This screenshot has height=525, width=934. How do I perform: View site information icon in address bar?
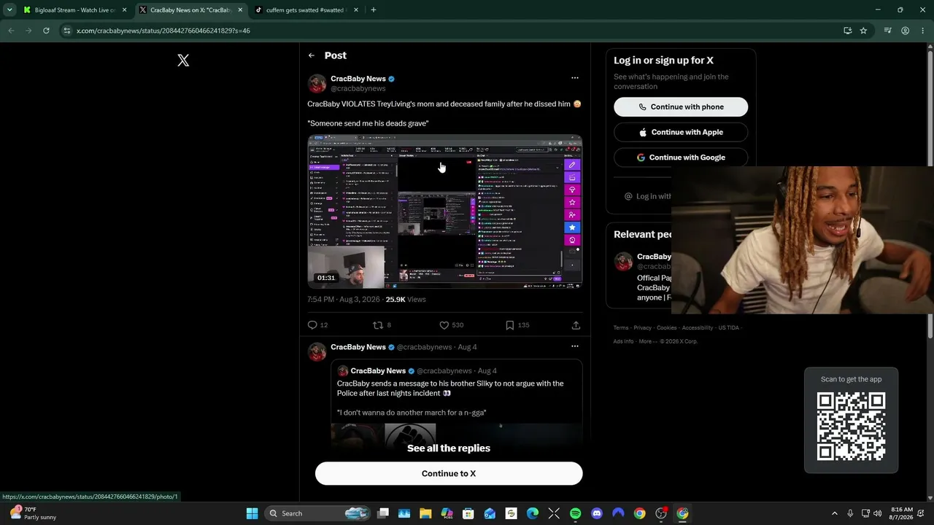[67, 31]
